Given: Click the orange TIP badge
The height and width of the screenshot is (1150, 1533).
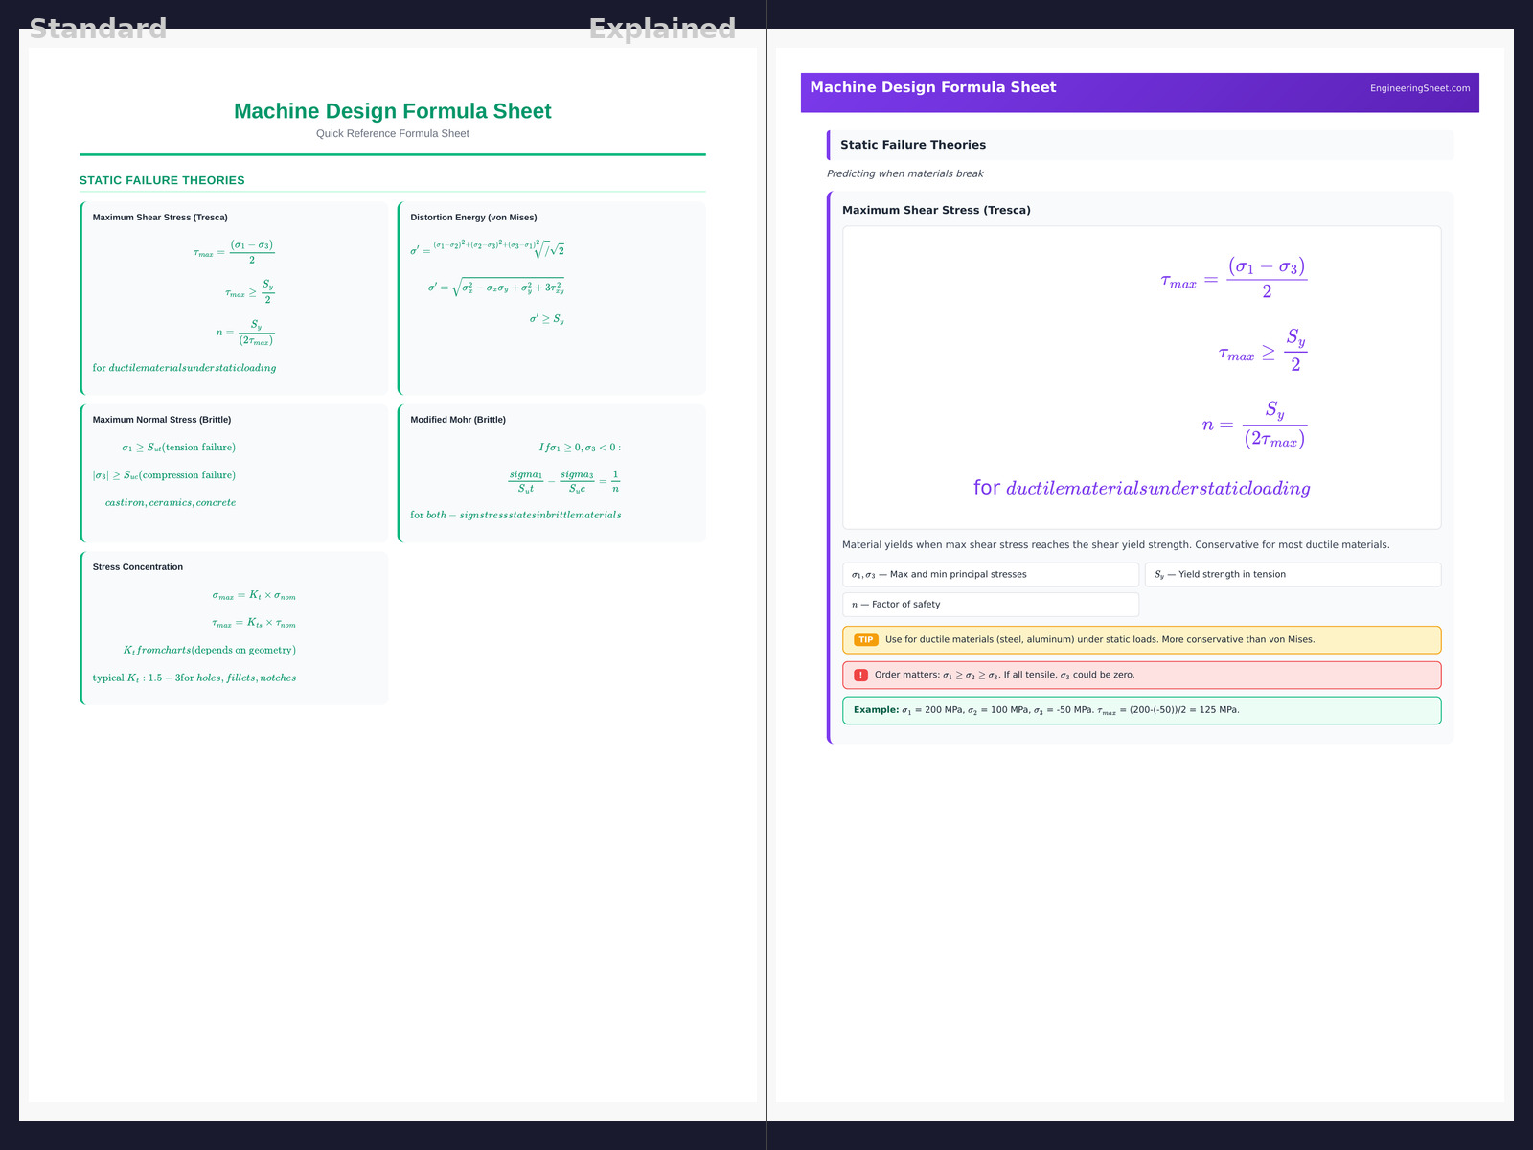Looking at the screenshot, I should pyautogui.click(x=865, y=640).
